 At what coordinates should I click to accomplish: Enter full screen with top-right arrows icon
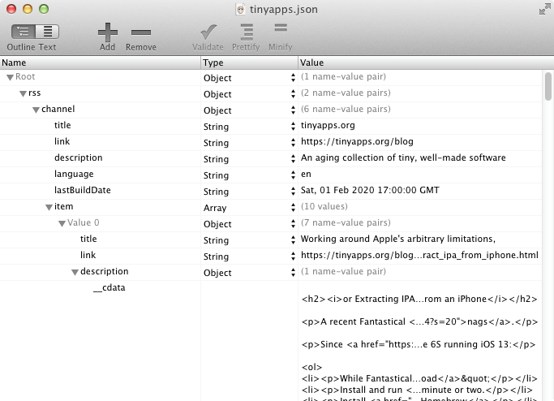pos(543,9)
